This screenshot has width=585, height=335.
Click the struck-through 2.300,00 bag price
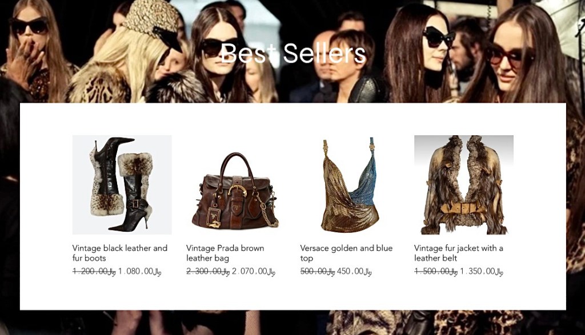tap(208, 271)
